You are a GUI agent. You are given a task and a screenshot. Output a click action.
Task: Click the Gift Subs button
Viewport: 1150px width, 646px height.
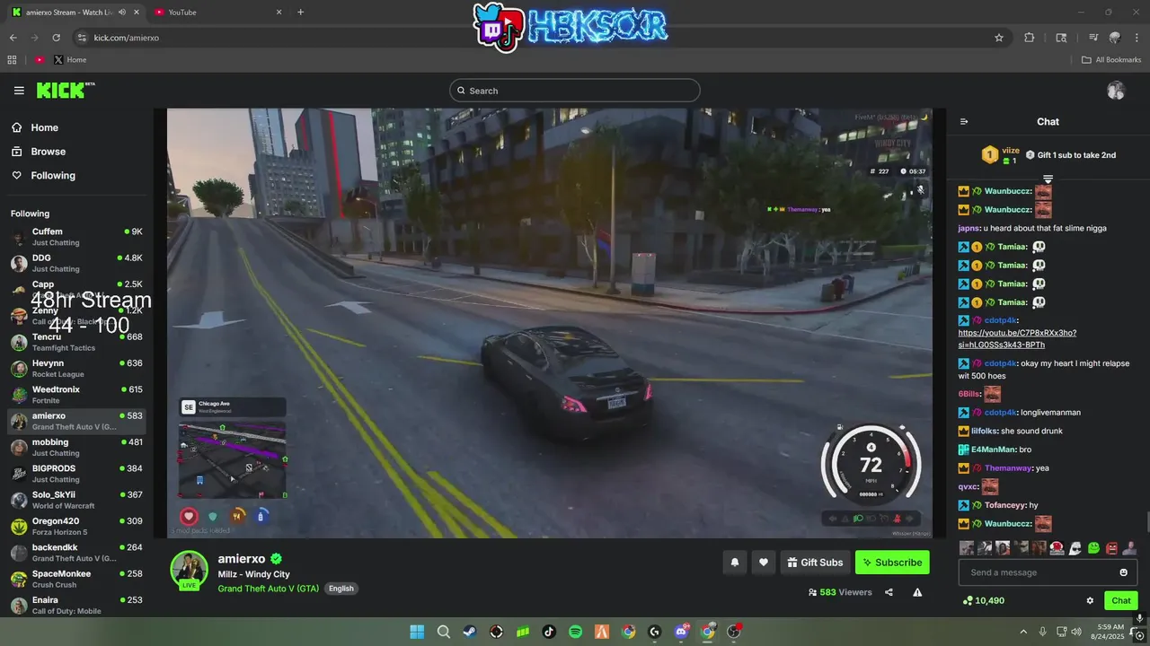[x=815, y=563]
